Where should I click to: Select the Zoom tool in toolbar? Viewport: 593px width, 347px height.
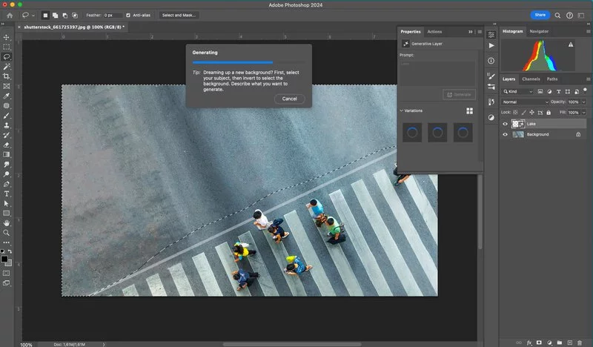[7, 232]
